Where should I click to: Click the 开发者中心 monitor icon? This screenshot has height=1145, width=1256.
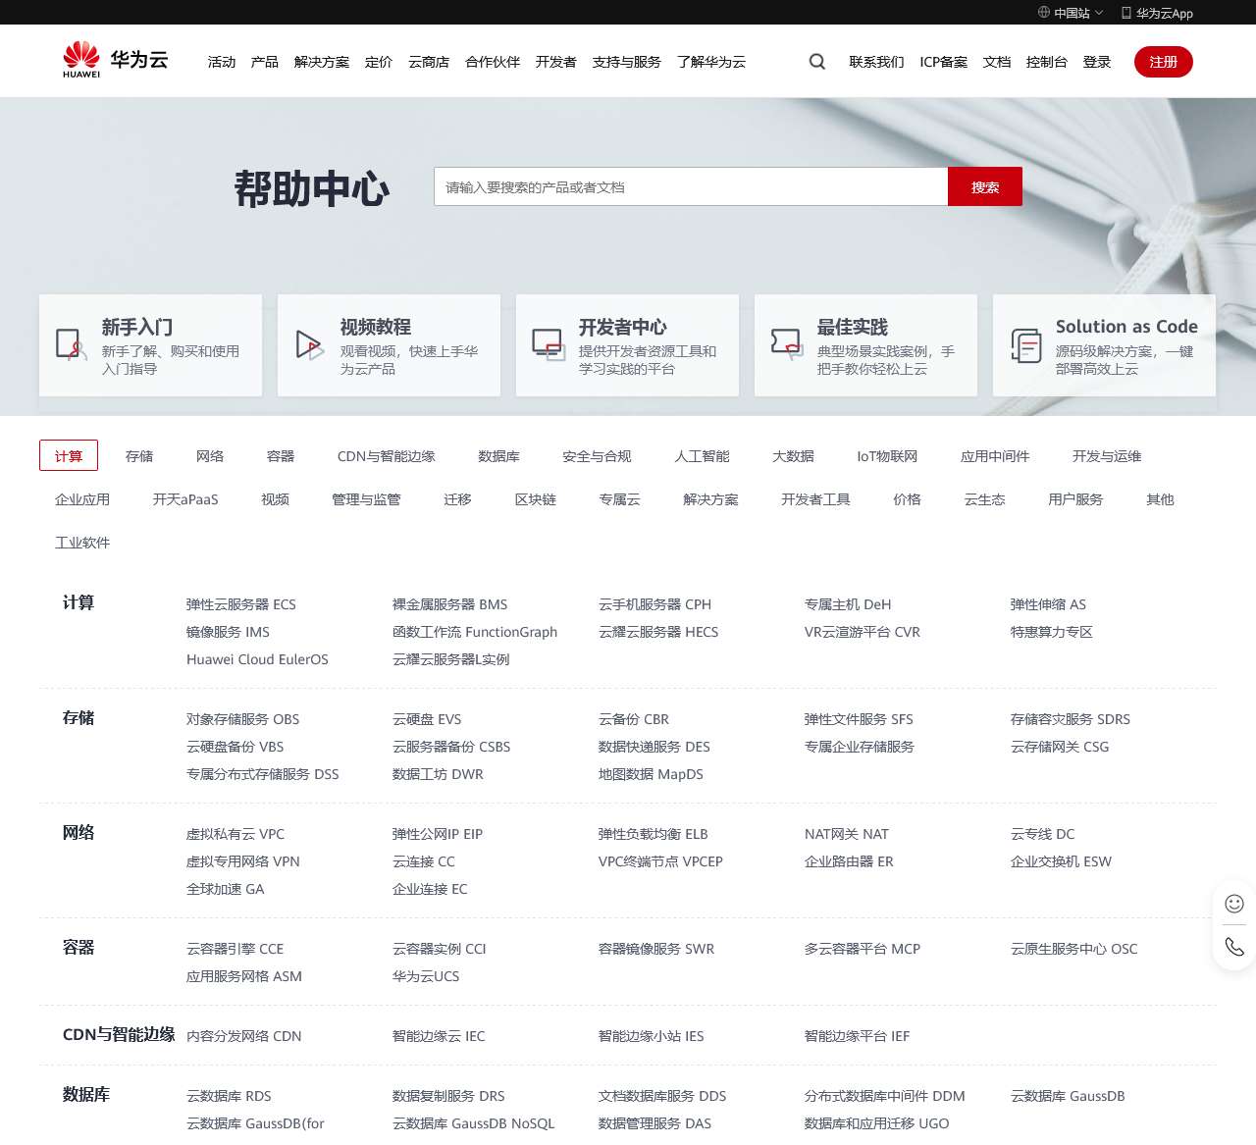coord(549,344)
